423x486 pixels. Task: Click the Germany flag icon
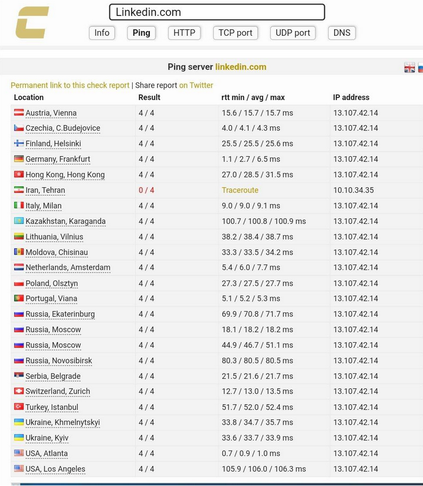tap(19, 158)
